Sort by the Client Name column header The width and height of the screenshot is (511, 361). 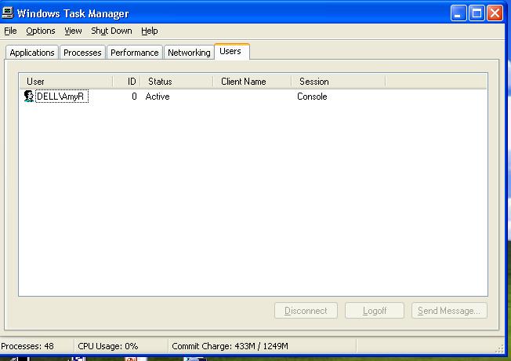(x=252, y=82)
